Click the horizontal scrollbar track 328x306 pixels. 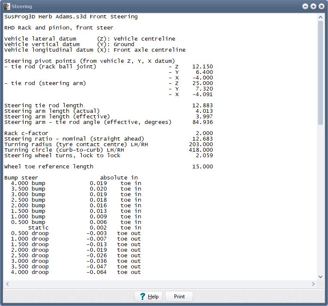160,284
